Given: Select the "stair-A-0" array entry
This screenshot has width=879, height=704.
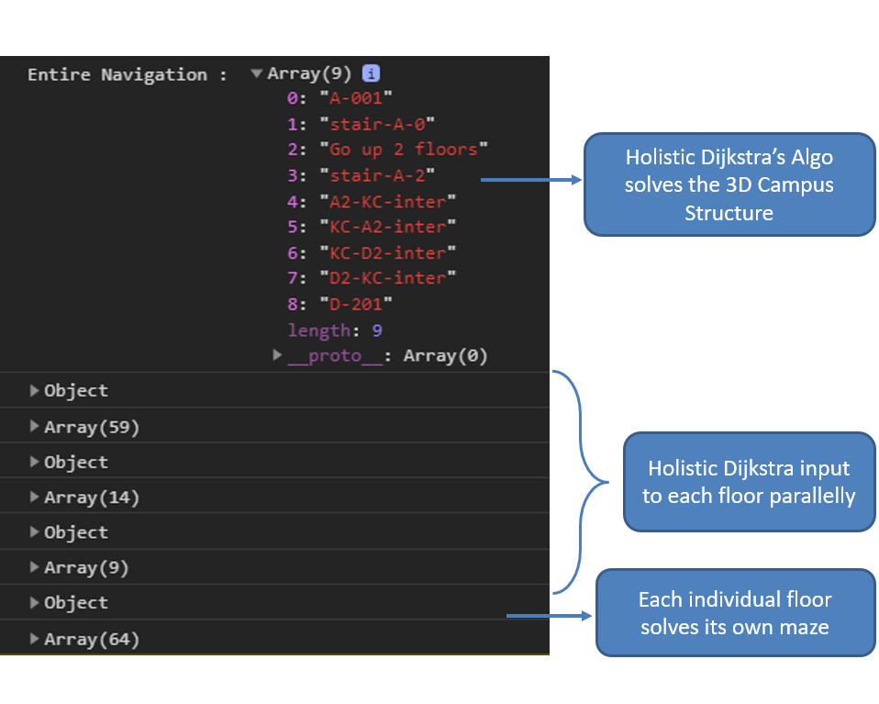Looking at the screenshot, I should (377, 124).
